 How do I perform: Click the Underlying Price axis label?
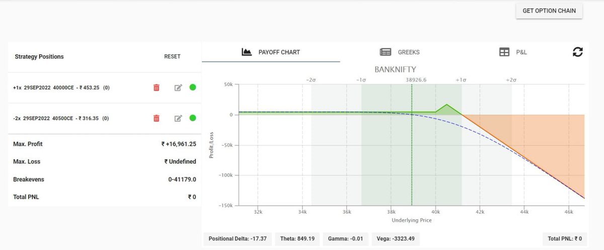(412, 220)
